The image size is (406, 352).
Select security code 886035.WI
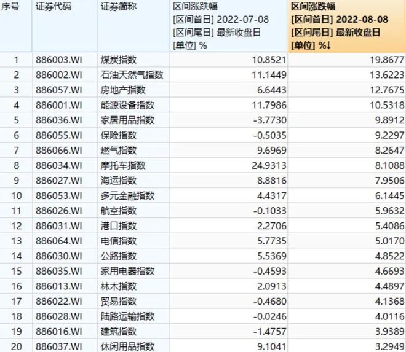point(59,271)
